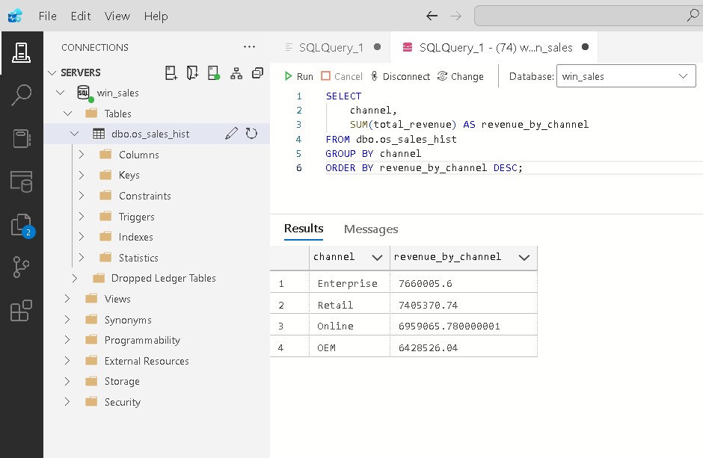
Task: Collapse the dbo.os_sales_hist table node
Action: (75, 134)
